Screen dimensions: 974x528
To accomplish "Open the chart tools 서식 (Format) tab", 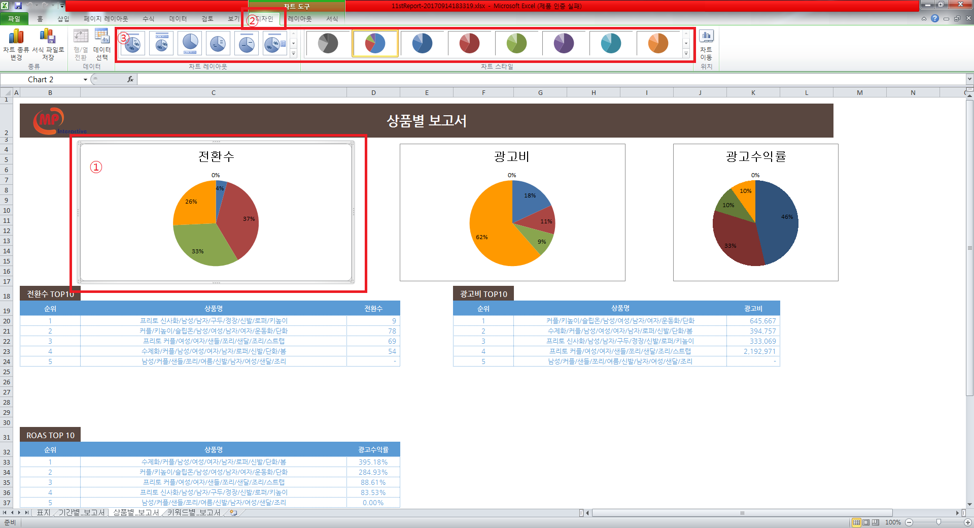I will click(332, 19).
